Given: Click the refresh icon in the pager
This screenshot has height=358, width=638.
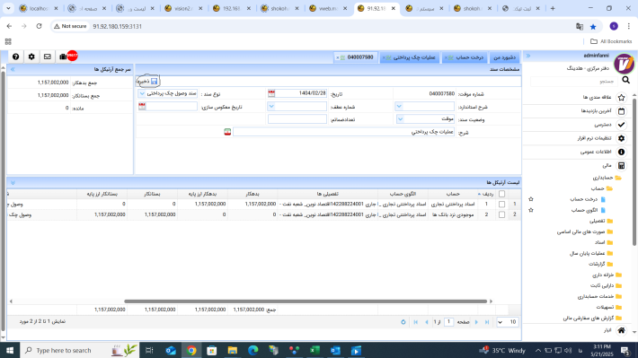Looking at the screenshot, I should 403,322.
